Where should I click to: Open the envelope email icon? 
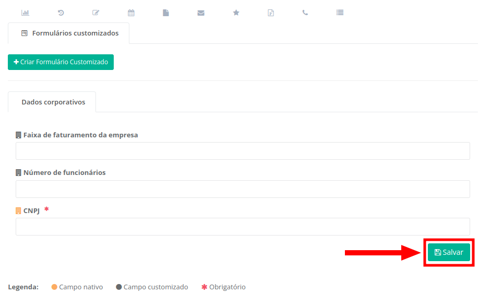(201, 13)
